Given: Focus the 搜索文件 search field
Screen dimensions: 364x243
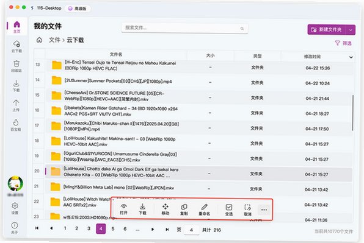Looking at the screenshot, I should pyautogui.click(x=184, y=28).
